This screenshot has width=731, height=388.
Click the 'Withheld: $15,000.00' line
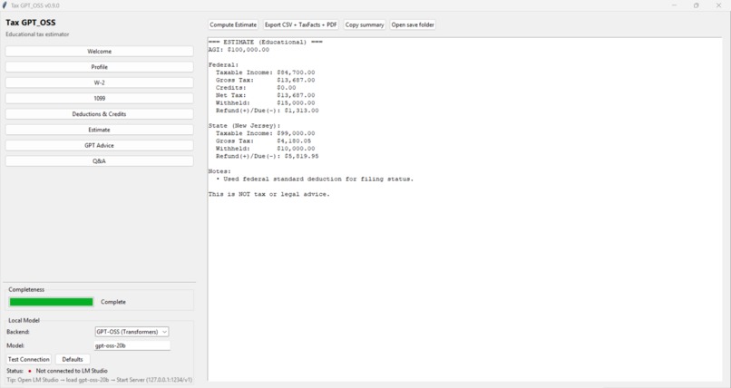click(x=265, y=103)
